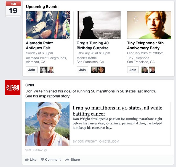Viewport: 176px width, 167px height.
Task: Click the Share arrow icon
Action: point(67,160)
